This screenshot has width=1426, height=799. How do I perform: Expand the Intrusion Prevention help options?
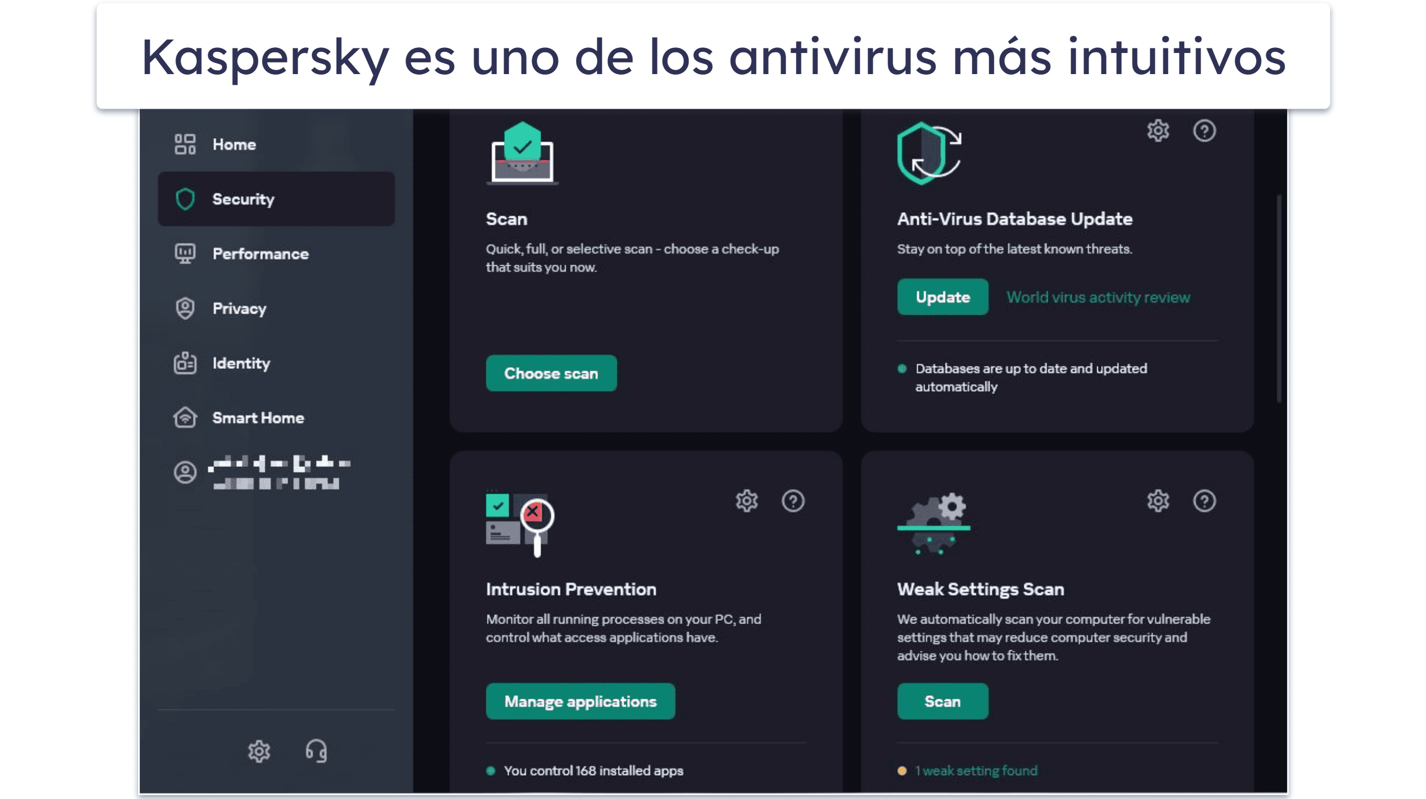(792, 500)
